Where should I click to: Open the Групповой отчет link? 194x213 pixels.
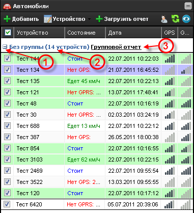[116, 47]
